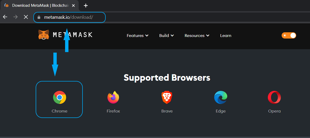The width and height of the screenshot is (310, 138).
Task: Click the Chrome text label
Action: pyautogui.click(x=60, y=111)
